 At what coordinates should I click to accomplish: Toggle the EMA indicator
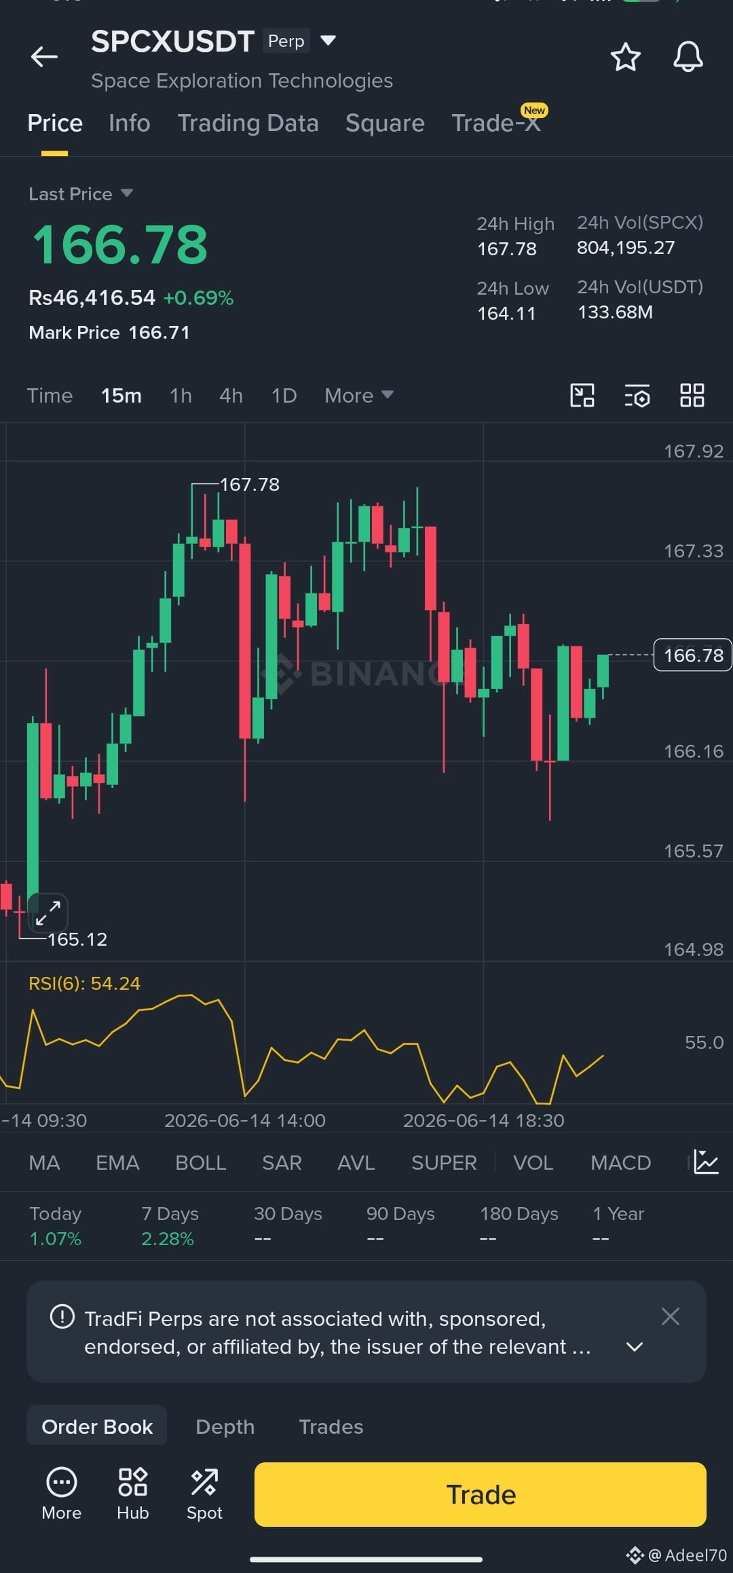117,1163
